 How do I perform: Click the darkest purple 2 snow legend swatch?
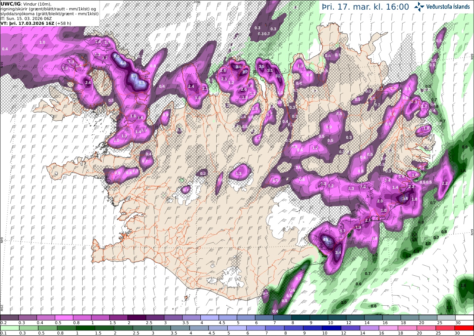[137, 317]
